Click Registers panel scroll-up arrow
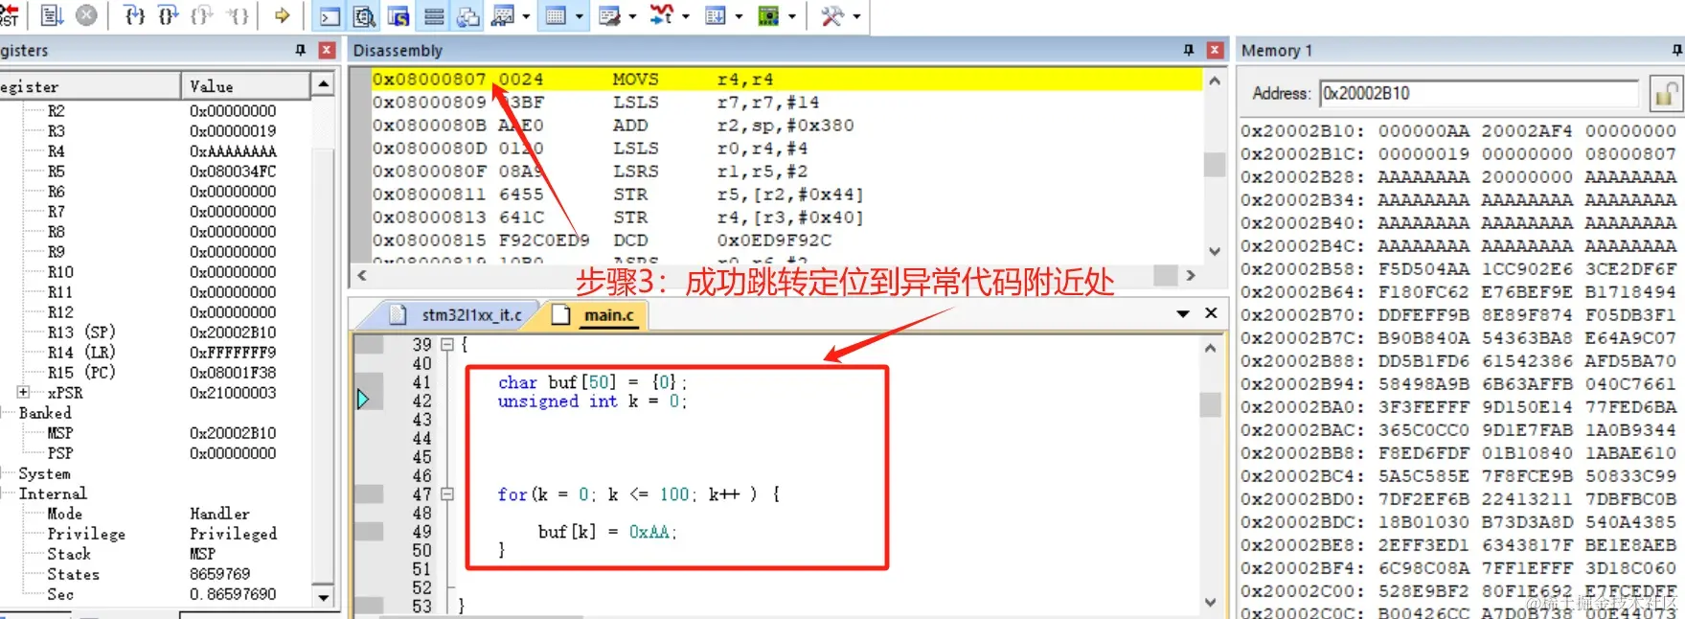This screenshot has width=1685, height=619. point(324,85)
